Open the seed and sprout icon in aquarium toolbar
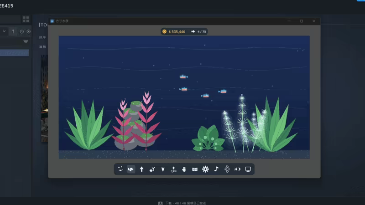The height and width of the screenshot is (205, 365). [152, 169]
